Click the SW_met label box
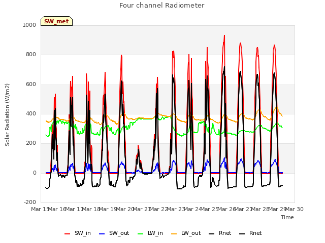The width and height of the screenshot is (325, 243). coord(56,21)
